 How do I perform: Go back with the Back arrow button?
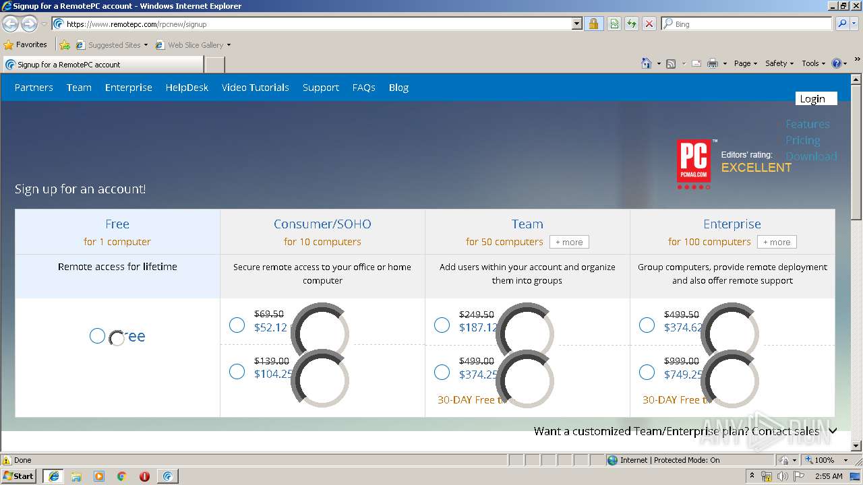pyautogui.click(x=11, y=24)
